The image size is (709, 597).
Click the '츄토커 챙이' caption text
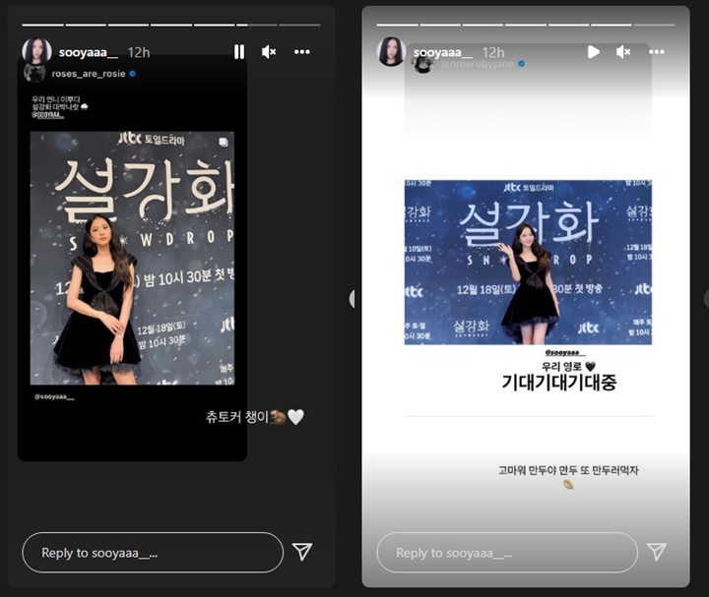(x=237, y=416)
